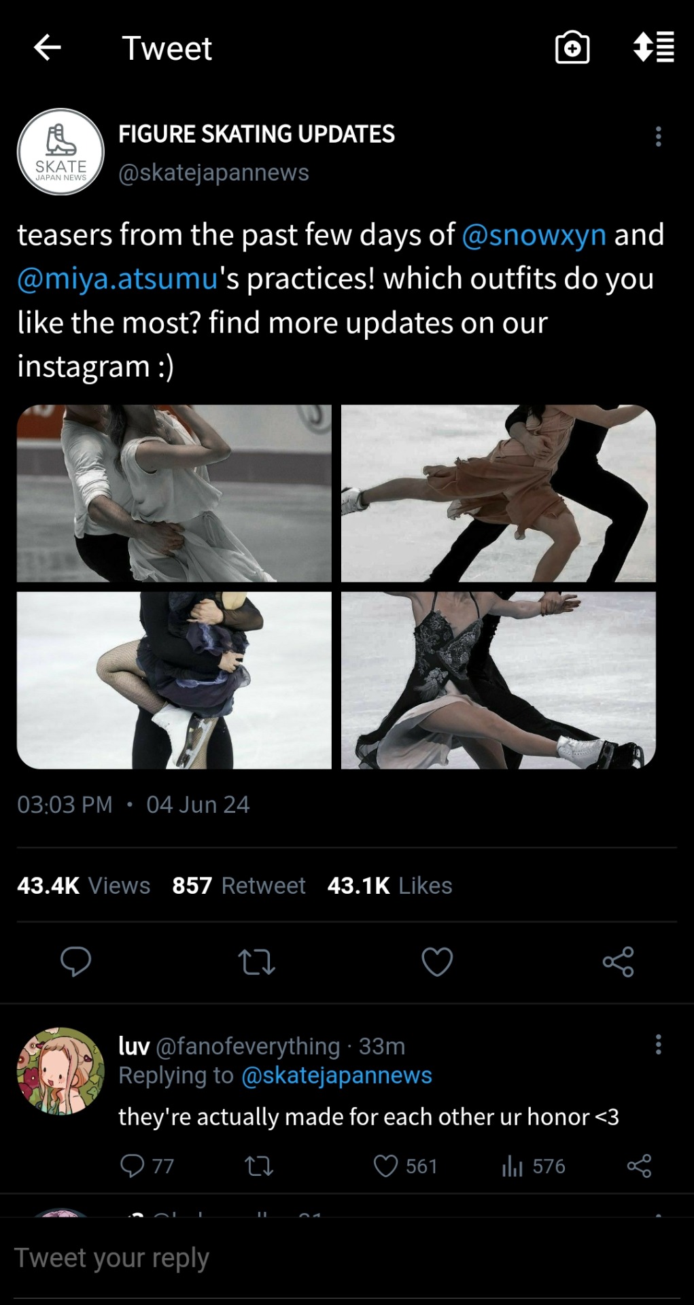This screenshot has width=694, height=1305.
Task: Tap the sort replies icon
Action: [653, 48]
